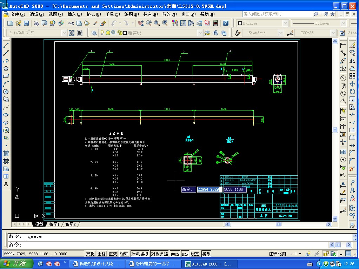Toggle the 捕捉 snap mode button
This screenshot has width=359, height=269.
point(91,254)
